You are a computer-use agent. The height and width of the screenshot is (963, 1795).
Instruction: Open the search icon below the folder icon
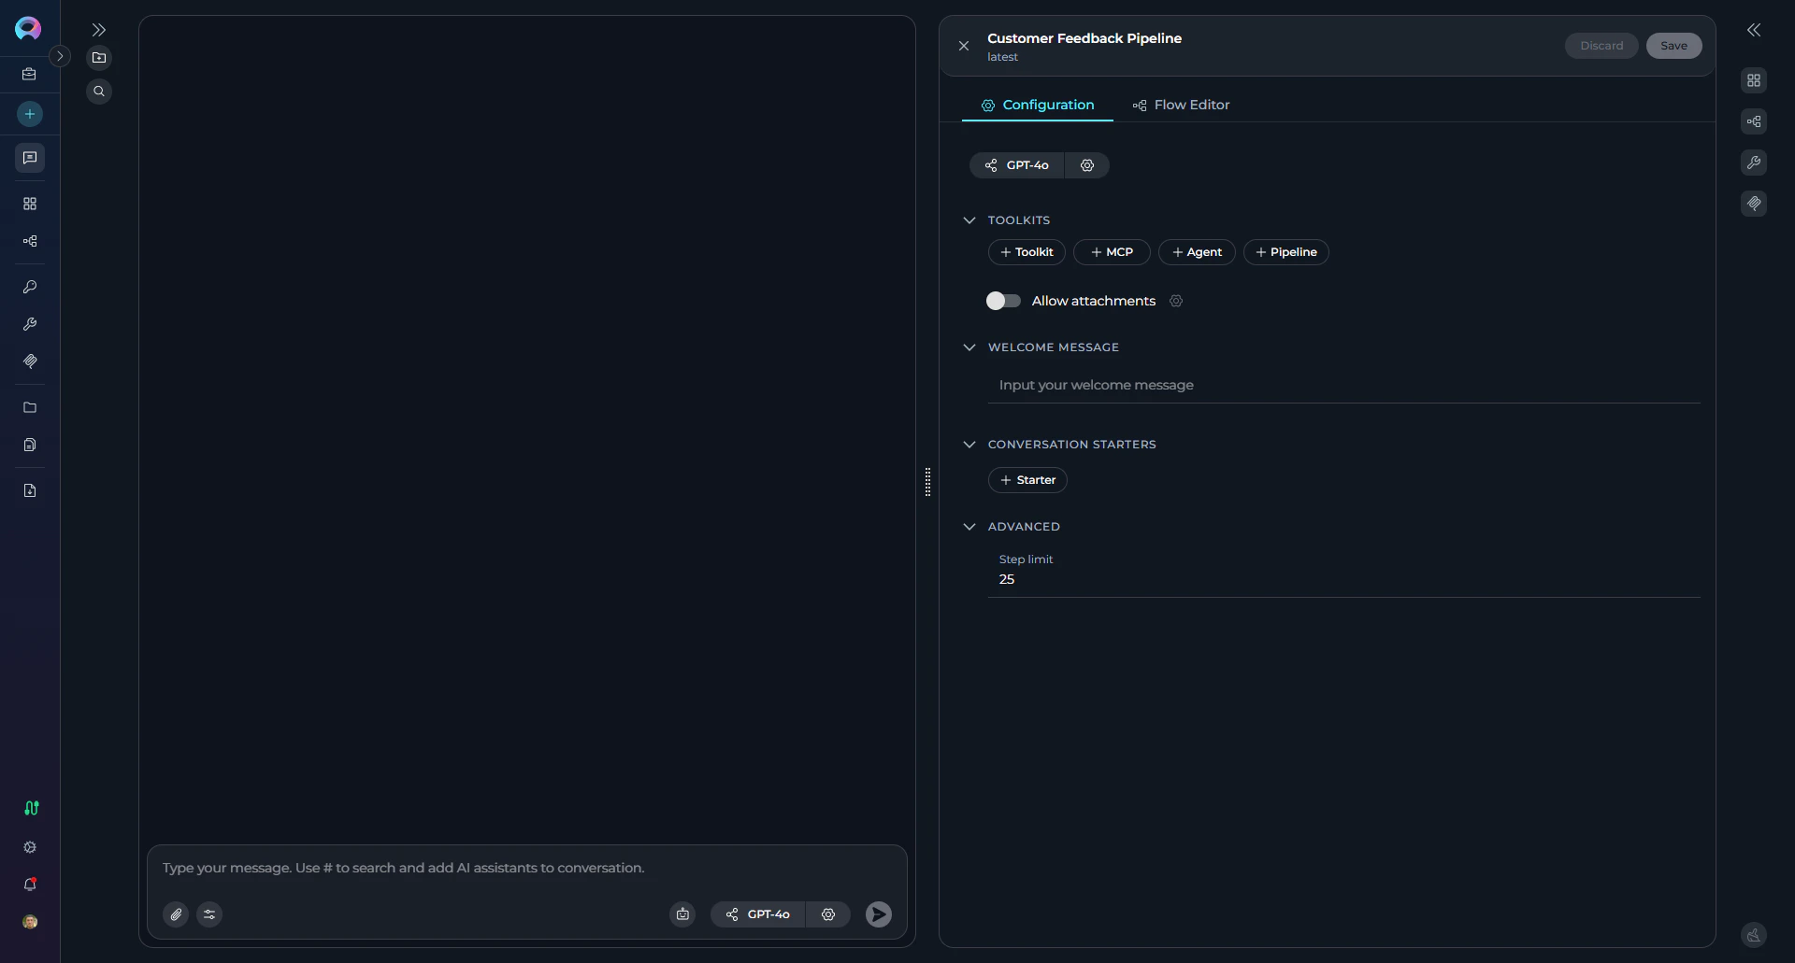pyautogui.click(x=99, y=91)
